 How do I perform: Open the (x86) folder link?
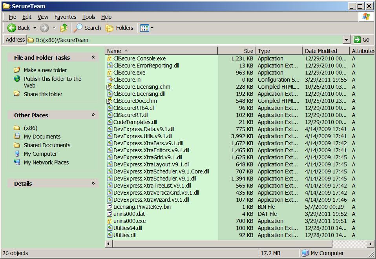pos(31,128)
